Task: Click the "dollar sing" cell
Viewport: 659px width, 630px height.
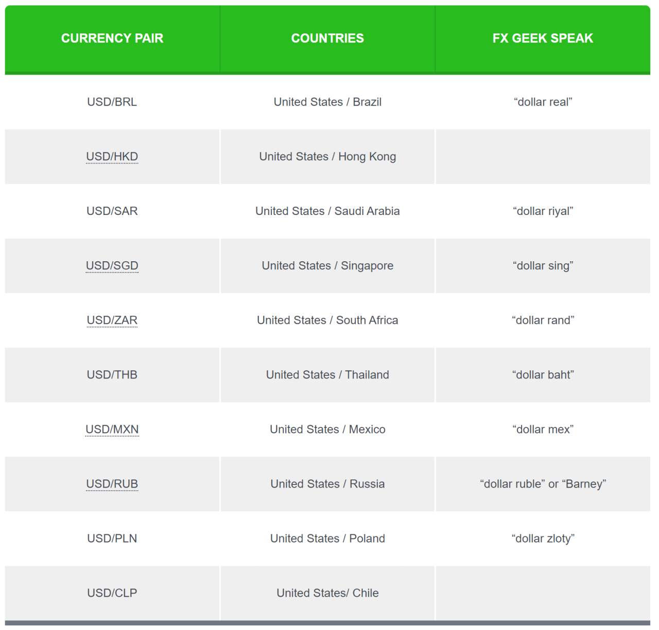Action: pos(543,265)
